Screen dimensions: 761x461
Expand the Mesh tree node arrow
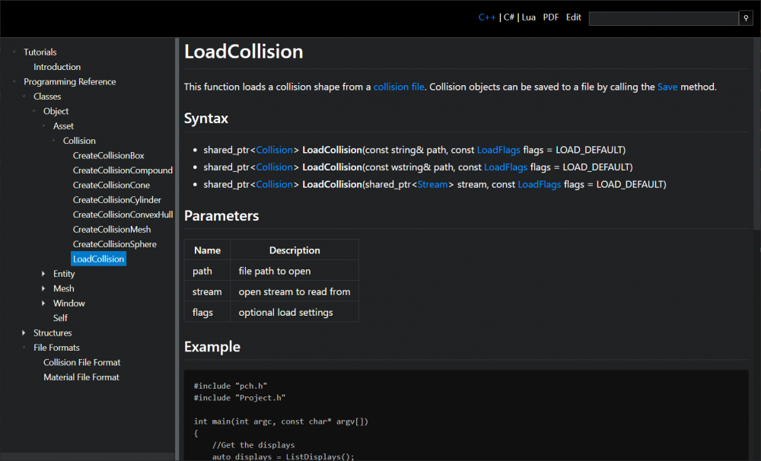pos(44,288)
